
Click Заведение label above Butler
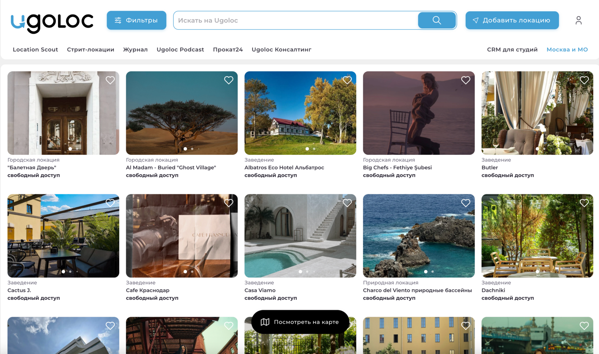pyautogui.click(x=496, y=160)
